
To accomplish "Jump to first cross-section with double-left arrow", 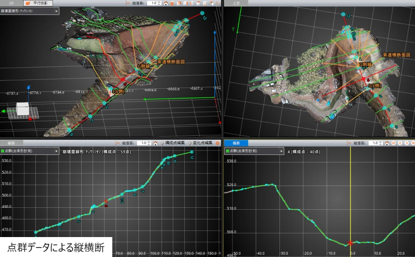I will [x=394, y=143].
